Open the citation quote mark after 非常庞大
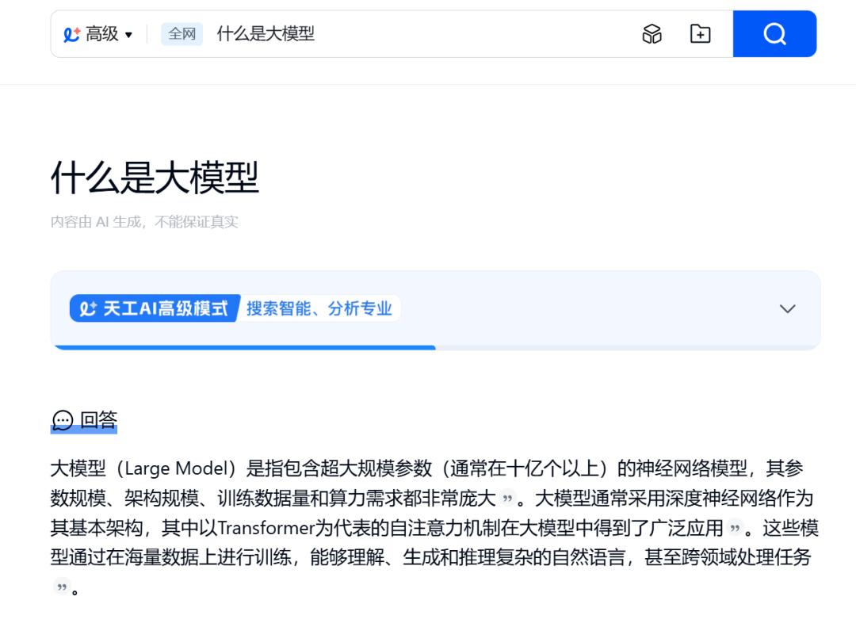The width and height of the screenshot is (856, 627). [507, 499]
